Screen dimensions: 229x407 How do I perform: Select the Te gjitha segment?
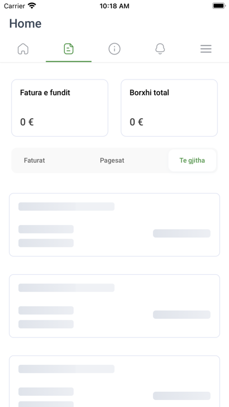pos(192,160)
